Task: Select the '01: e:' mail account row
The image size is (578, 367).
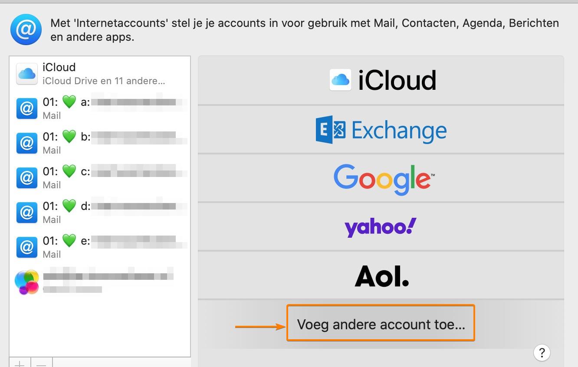Action: pyautogui.click(x=100, y=247)
